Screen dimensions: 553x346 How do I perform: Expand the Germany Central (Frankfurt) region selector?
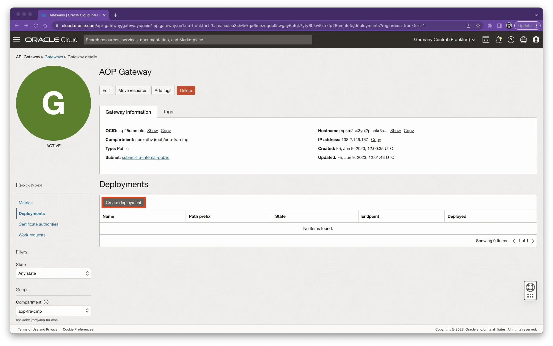pos(445,40)
